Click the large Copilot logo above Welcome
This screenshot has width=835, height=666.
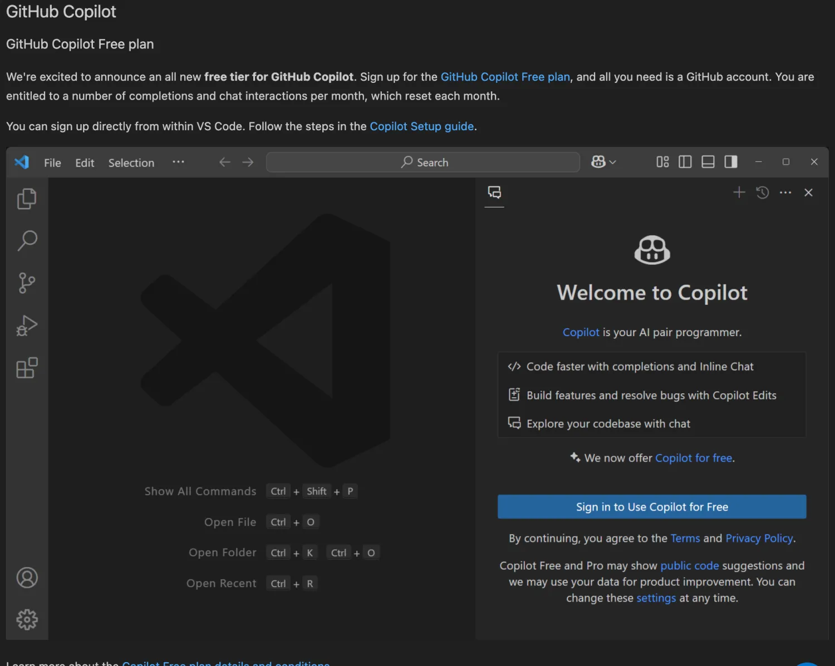652,250
